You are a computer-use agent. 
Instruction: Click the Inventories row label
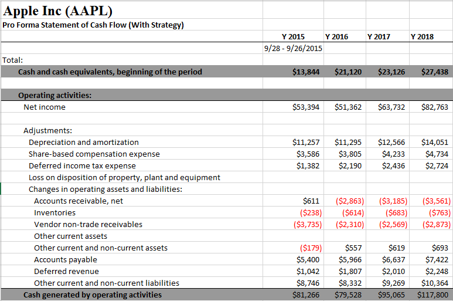click(x=55, y=213)
